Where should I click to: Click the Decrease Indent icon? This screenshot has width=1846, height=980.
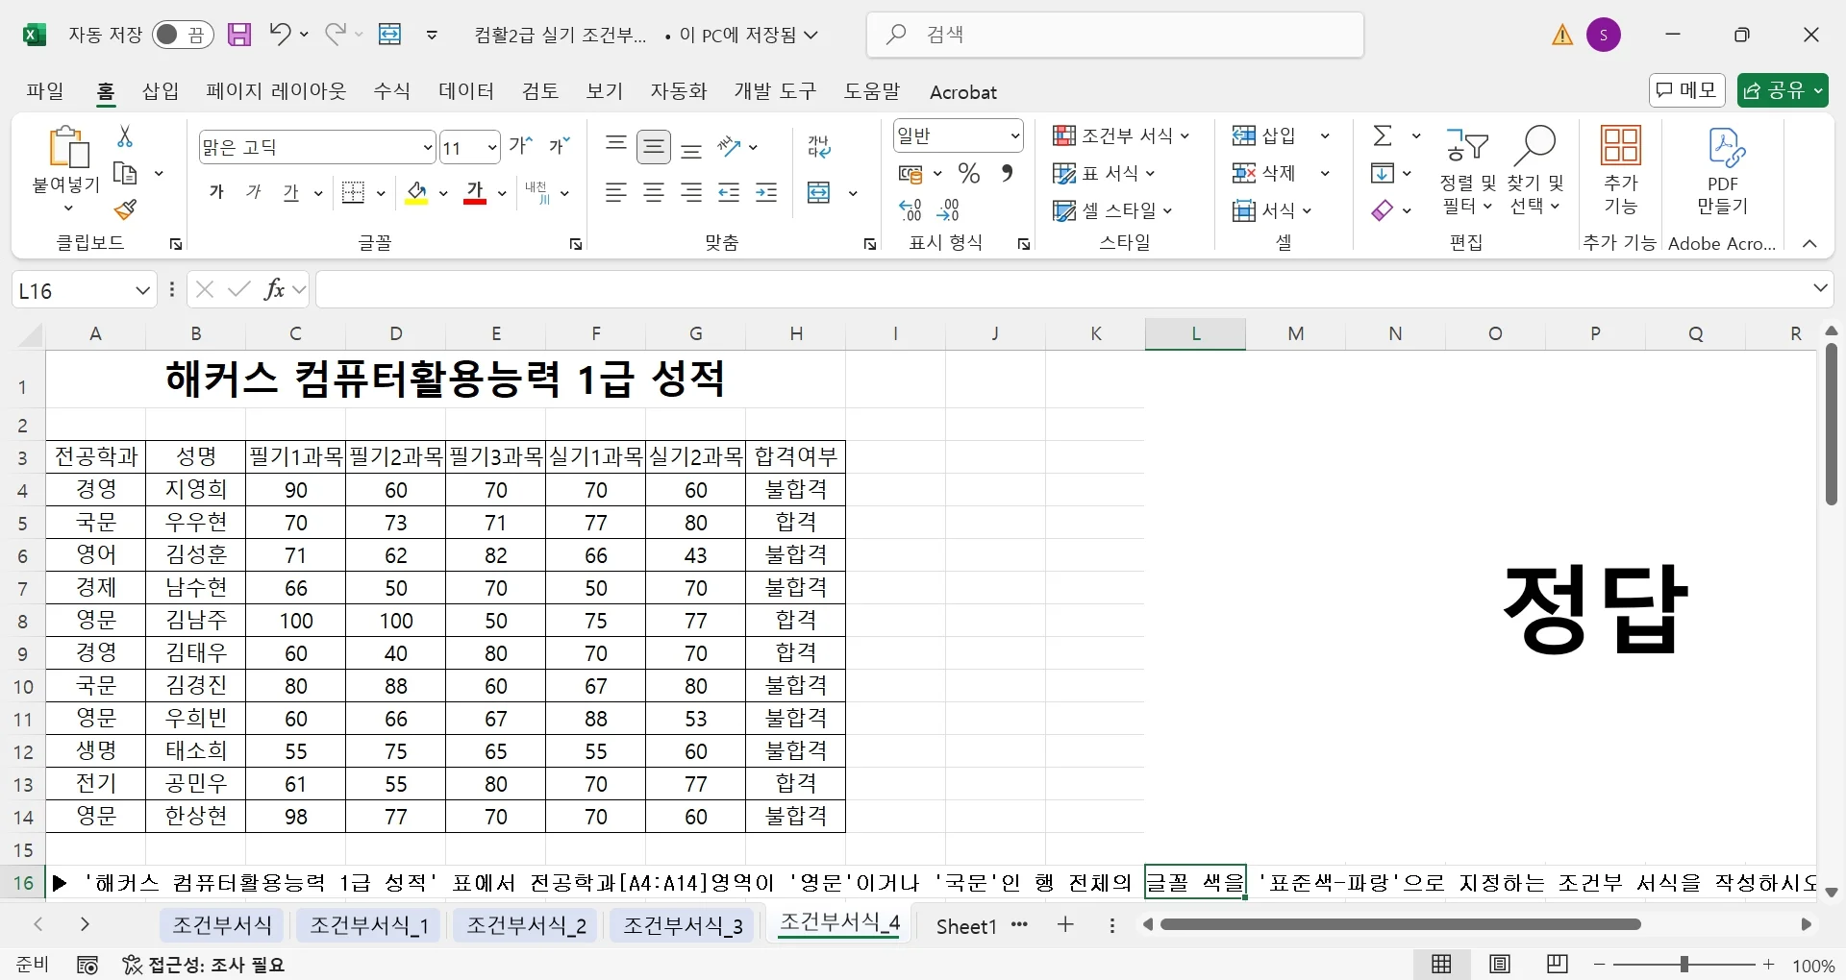click(x=730, y=193)
